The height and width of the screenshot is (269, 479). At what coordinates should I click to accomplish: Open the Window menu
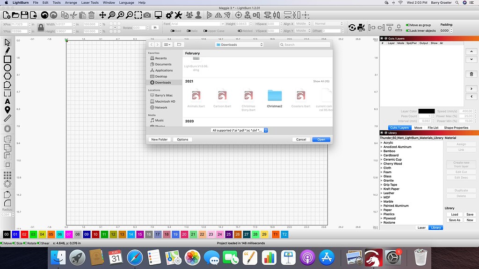coord(109,2)
